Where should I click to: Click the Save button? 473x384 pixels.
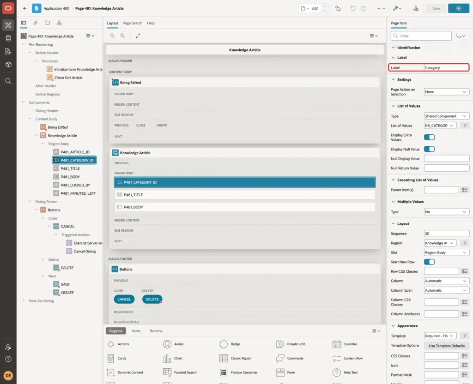[x=436, y=8]
